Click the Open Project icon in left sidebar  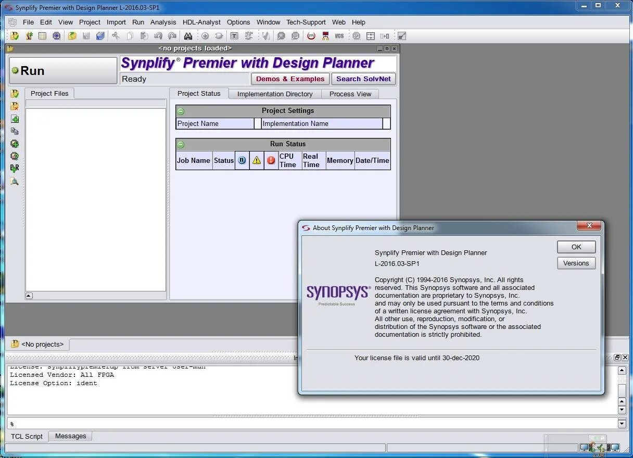(15, 94)
